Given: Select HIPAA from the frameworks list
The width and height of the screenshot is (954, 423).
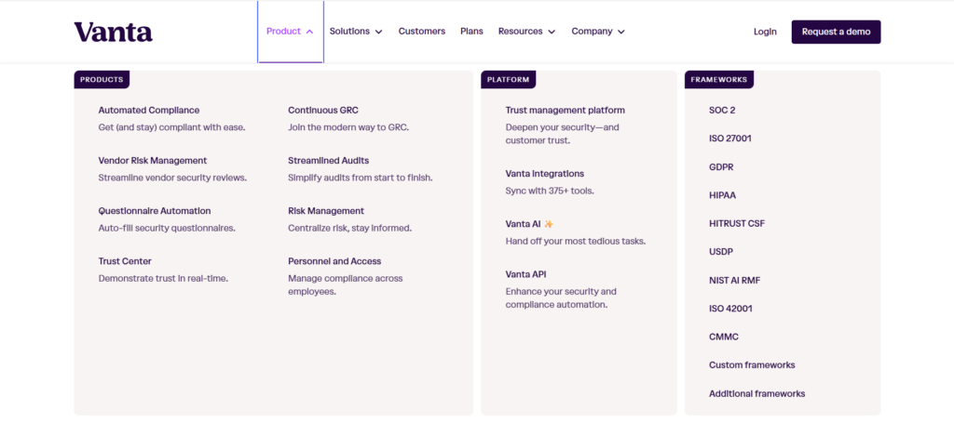Looking at the screenshot, I should point(723,195).
